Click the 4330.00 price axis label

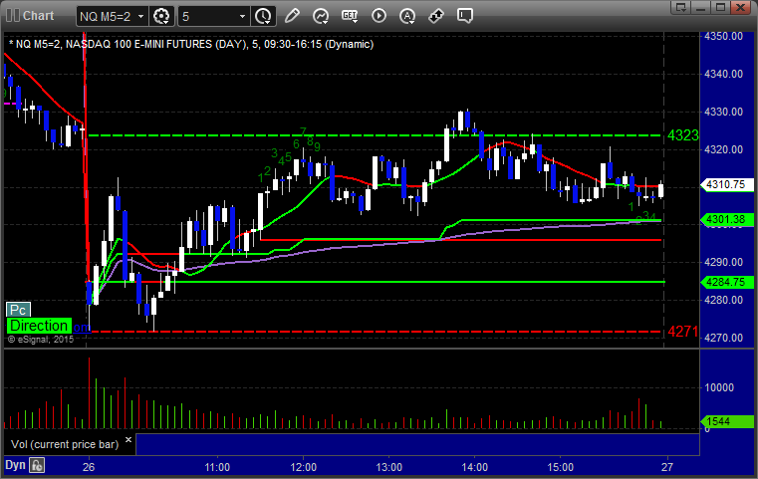[724, 112]
